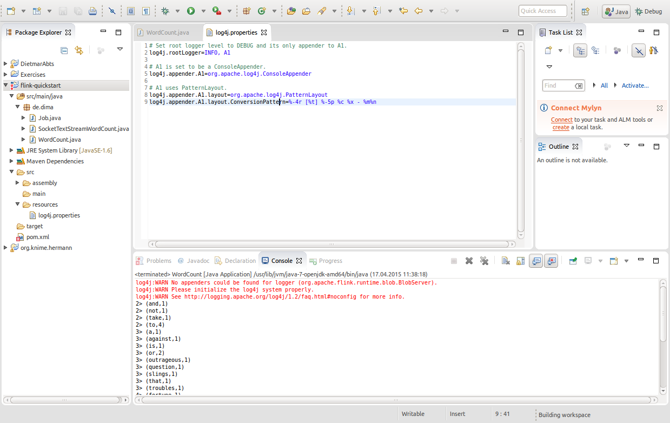Click the green Run button in toolbar
This screenshot has height=423, width=670.
coord(191,11)
